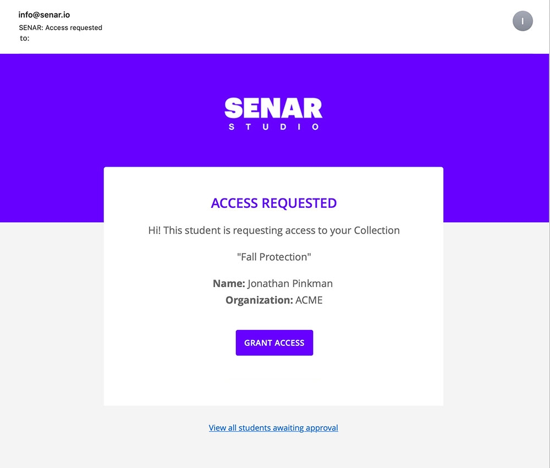Select the student name Jonathan Pinkman
550x468 pixels.
click(290, 284)
